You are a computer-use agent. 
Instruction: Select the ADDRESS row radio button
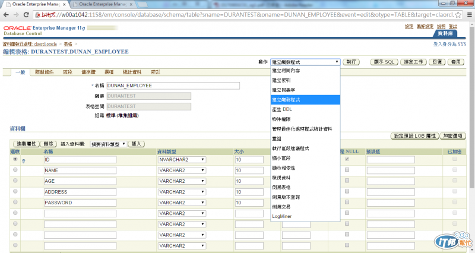pyautogui.click(x=15, y=191)
